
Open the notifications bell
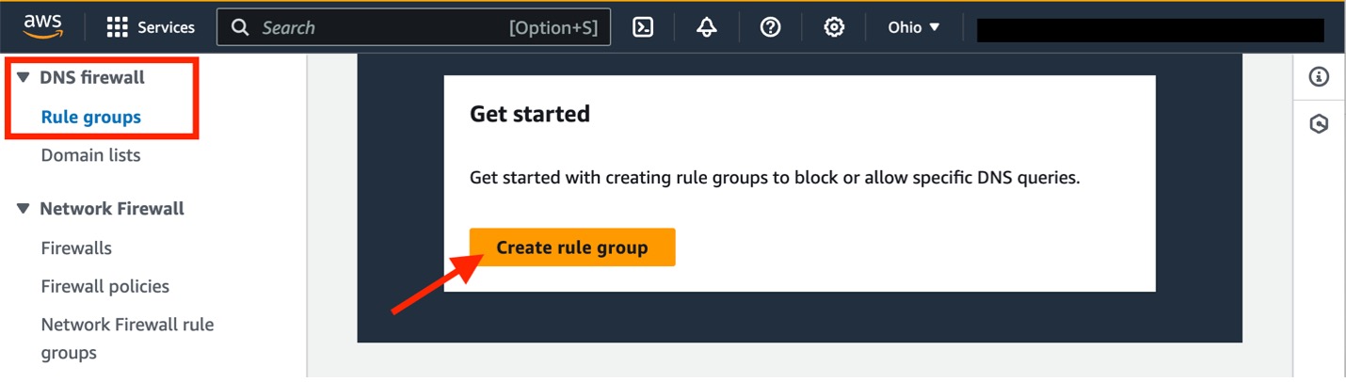click(x=707, y=27)
